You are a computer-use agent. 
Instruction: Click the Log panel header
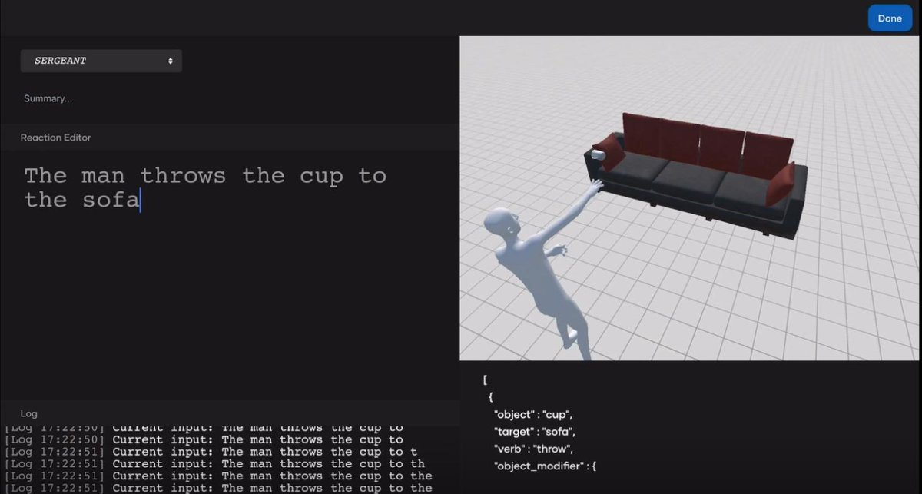[230, 413]
